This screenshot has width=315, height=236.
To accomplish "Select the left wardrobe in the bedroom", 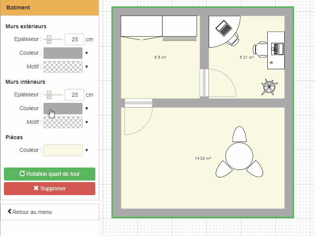I will point(141,26).
